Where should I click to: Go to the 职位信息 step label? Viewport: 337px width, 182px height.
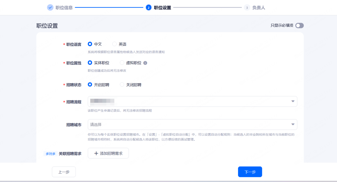tap(64, 8)
